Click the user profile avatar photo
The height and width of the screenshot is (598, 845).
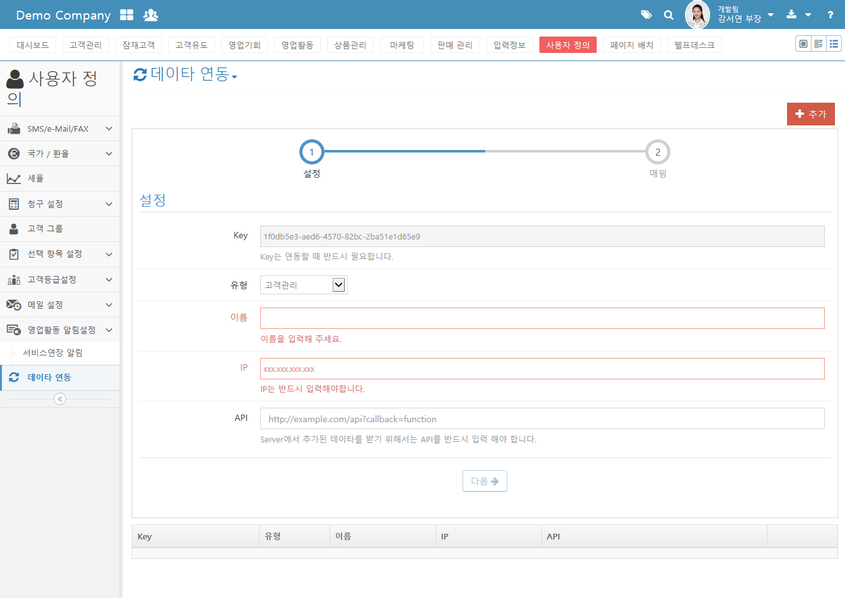(x=697, y=14)
